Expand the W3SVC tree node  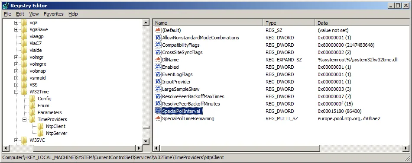(x=16, y=140)
